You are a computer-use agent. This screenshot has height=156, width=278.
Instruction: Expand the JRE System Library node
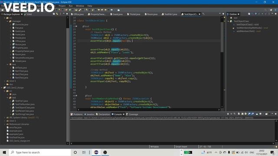point(5,117)
